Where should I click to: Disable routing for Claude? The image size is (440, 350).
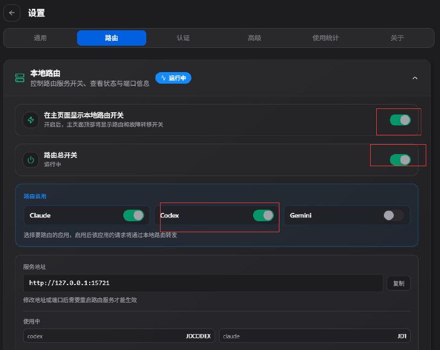point(134,216)
